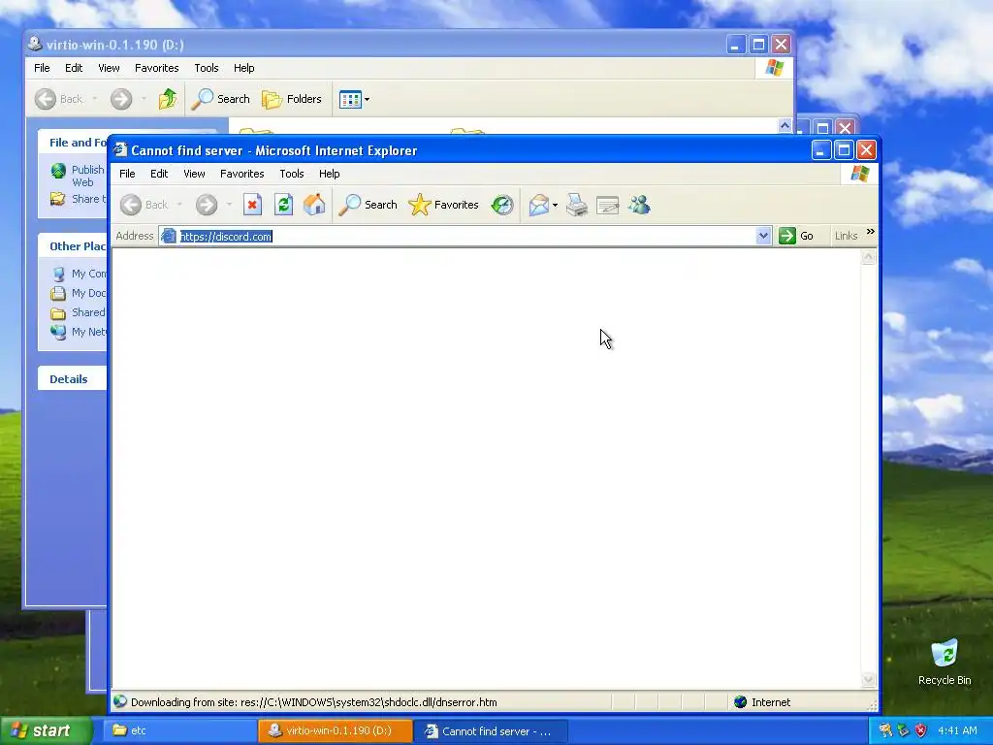This screenshot has height=745, width=993.
Task: Open Edit menu in Internet Explorer
Action: click(159, 174)
